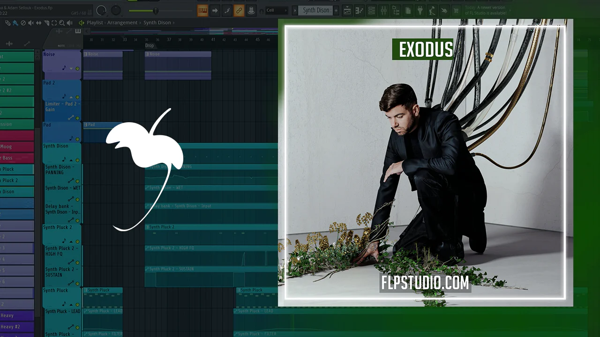The image size is (600, 337).
Task: Select the slice blade tool
Action: [46, 23]
